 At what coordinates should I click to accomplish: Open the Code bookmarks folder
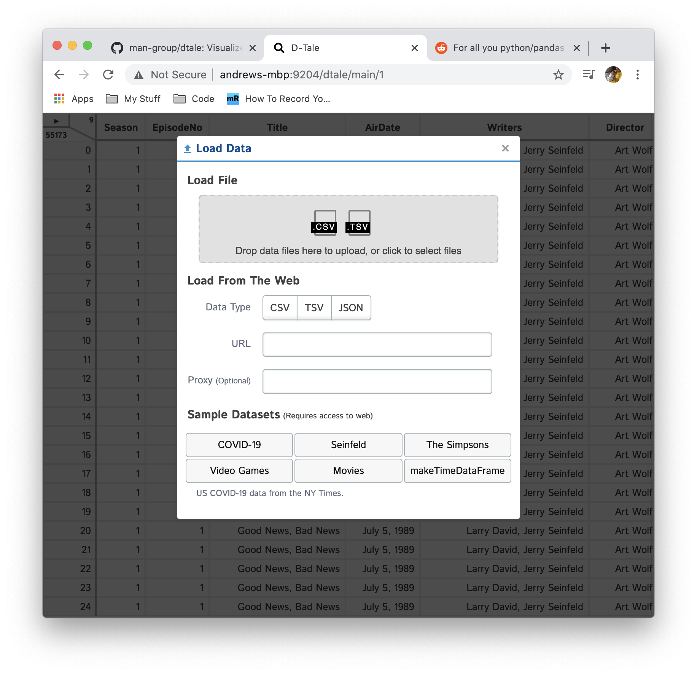click(194, 99)
